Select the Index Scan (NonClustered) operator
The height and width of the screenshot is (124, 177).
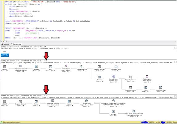[x=134, y=113]
